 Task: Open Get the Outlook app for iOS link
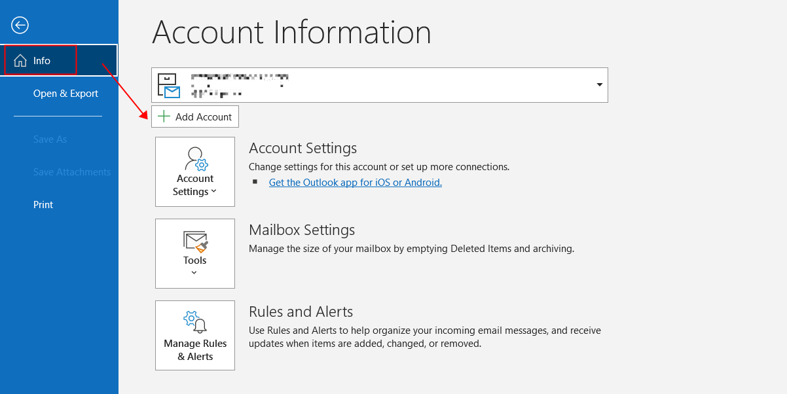point(356,183)
